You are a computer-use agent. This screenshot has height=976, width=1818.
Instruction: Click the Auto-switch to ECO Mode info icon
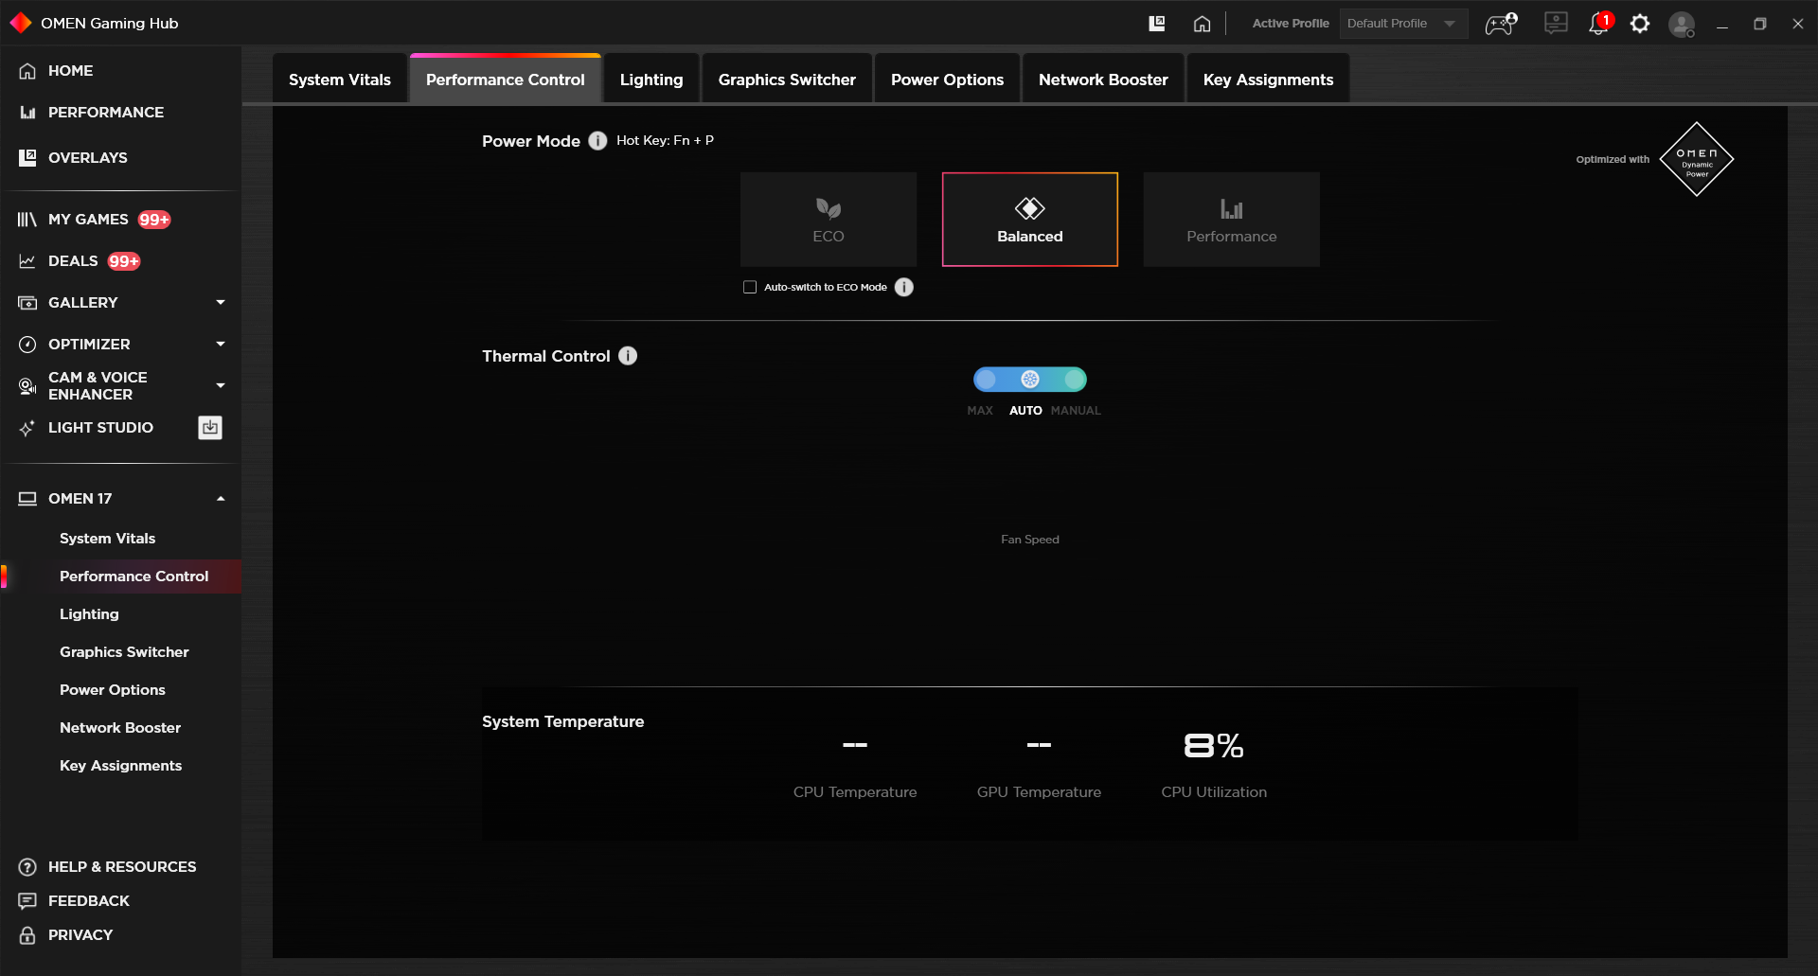tap(904, 287)
